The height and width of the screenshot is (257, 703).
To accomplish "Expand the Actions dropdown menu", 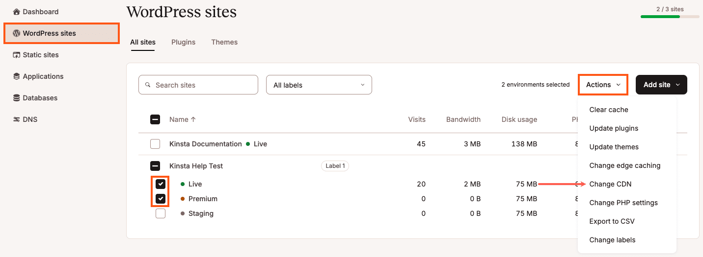I will [x=603, y=85].
